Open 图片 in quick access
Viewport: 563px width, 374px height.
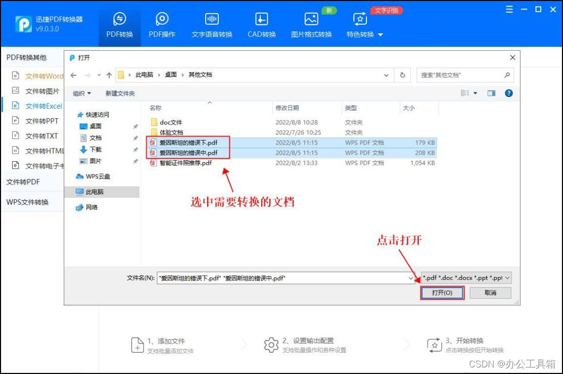pos(91,161)
